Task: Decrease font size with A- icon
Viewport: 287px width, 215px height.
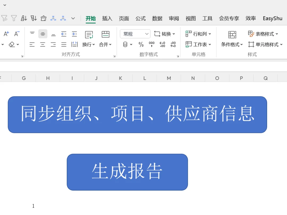Action: click(17, 34)
